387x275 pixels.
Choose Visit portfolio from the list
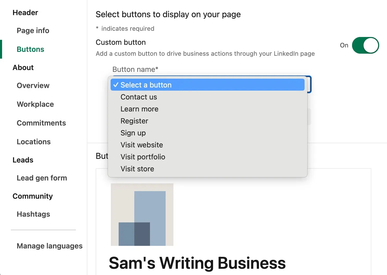pos(143,157)
